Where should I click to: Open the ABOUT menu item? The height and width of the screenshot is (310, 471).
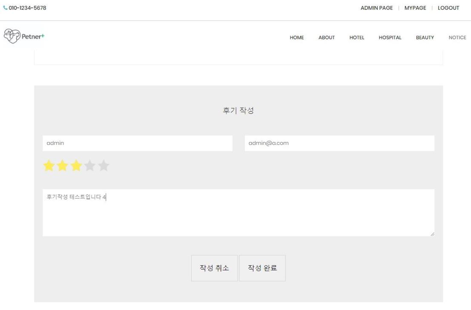tap(327, 38)
